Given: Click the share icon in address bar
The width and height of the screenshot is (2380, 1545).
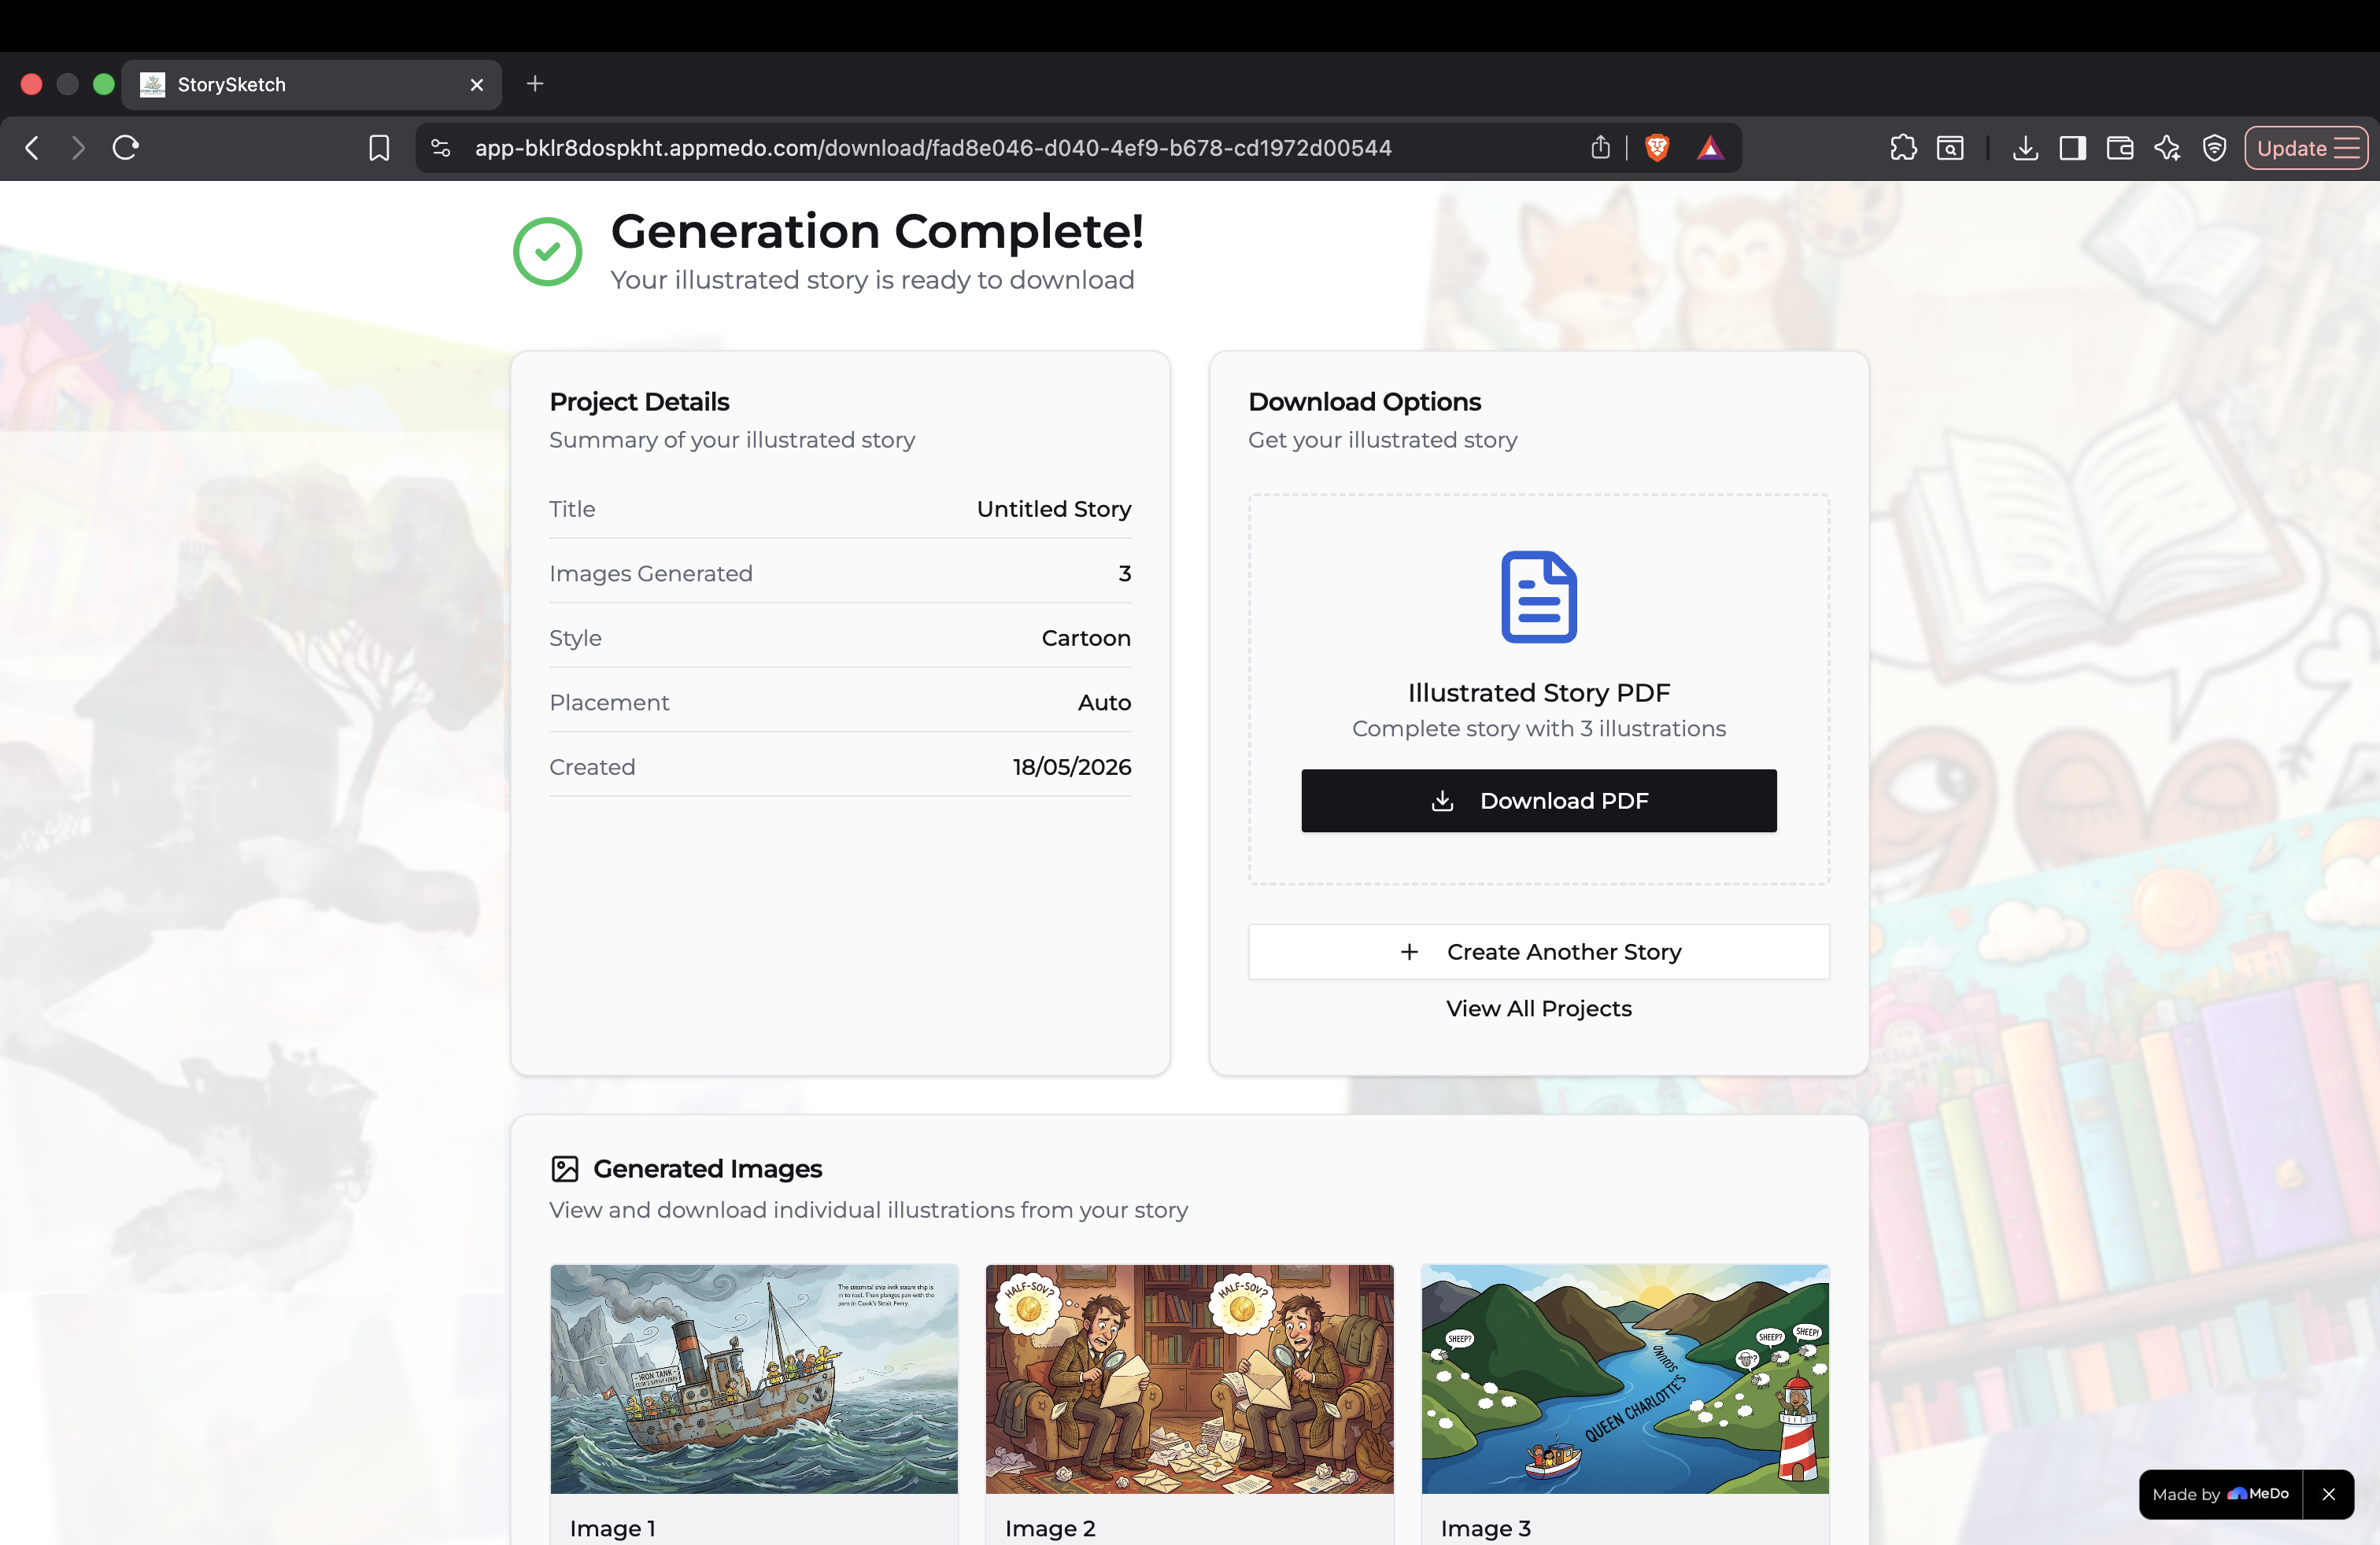Looking at the screenshot, I should point(1600,148).
